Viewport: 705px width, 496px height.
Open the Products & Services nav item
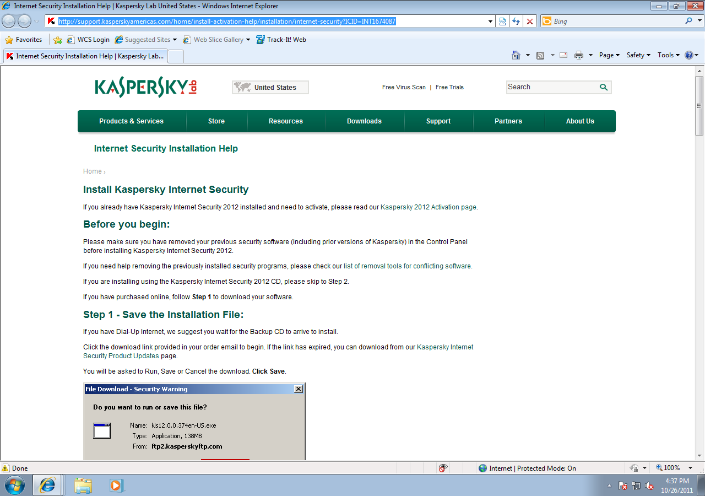tap(131, 121)
